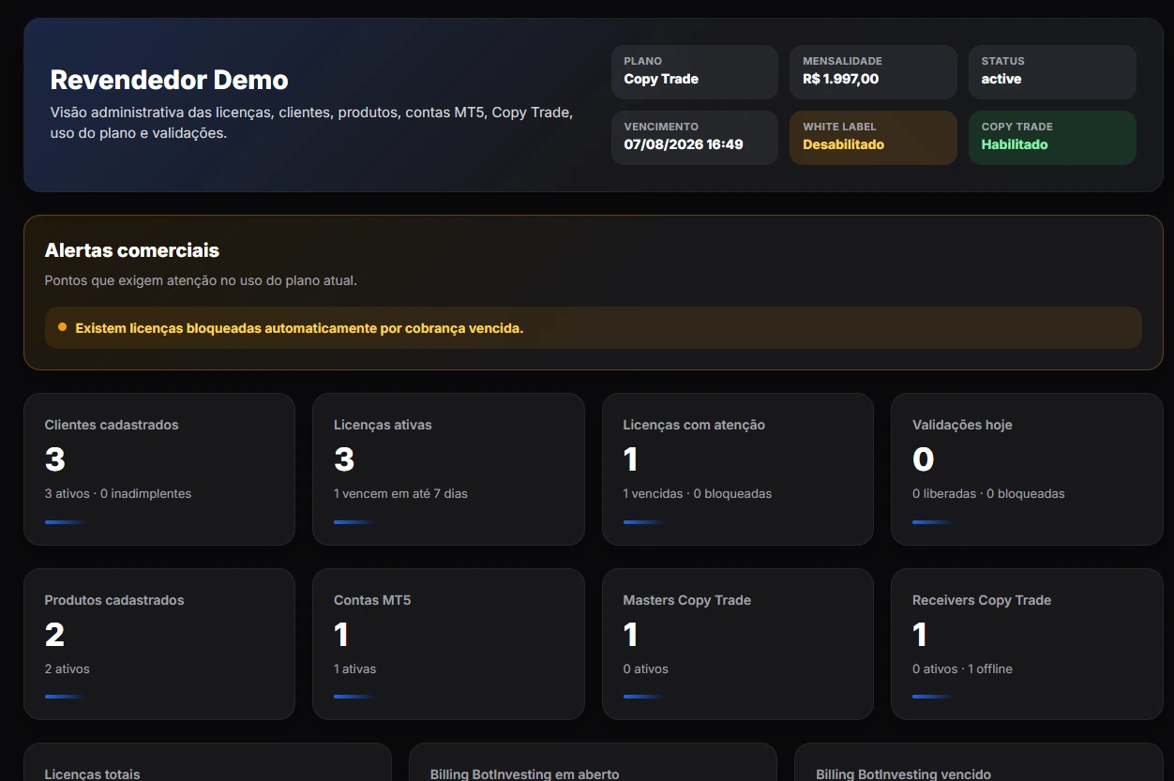Screen dimensions: 1174x781
Task: Click the Status active card
Action: (x=1052, y=72)
